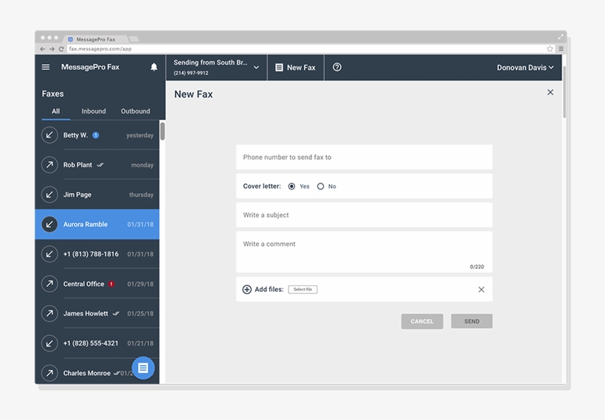Open the help question mark icon
The height and width of the screenshot is (420, 605).
coord(337,67)
